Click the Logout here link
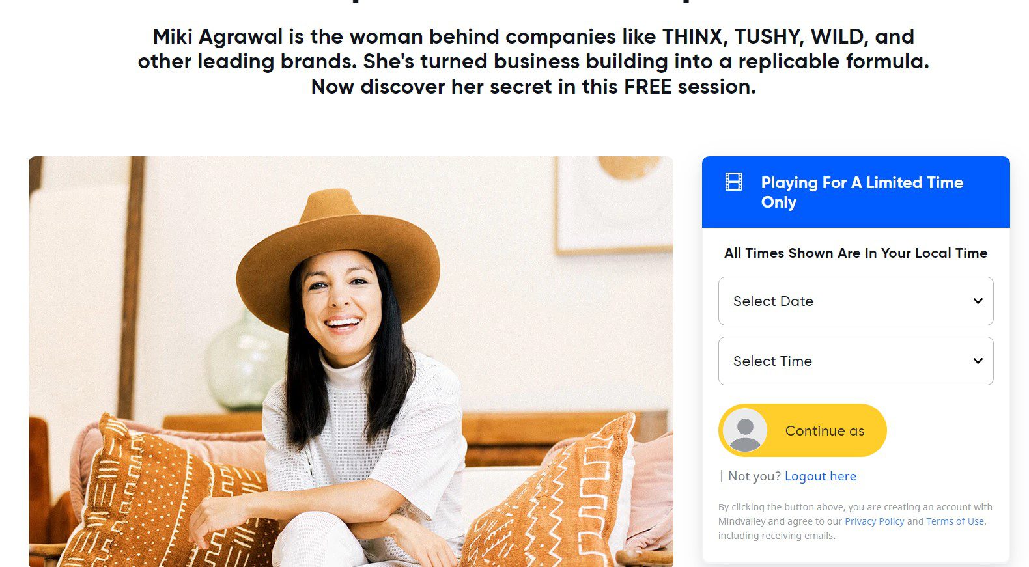The width and height of the screenshot is (1029, 567). click(821, 476)
